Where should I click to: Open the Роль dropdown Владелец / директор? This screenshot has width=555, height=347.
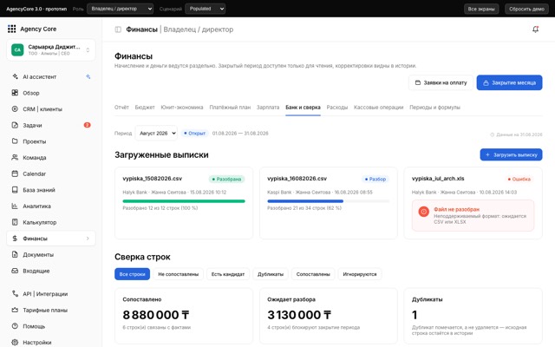click(x=121, y=9)
